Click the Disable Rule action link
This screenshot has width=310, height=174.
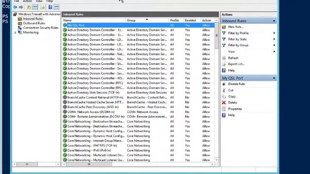(236, 84)
